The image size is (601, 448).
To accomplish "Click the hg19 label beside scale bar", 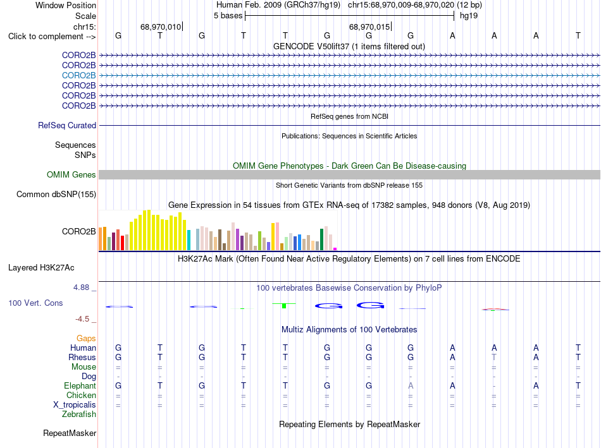I will pyautogui.click(x=469, y=16).
